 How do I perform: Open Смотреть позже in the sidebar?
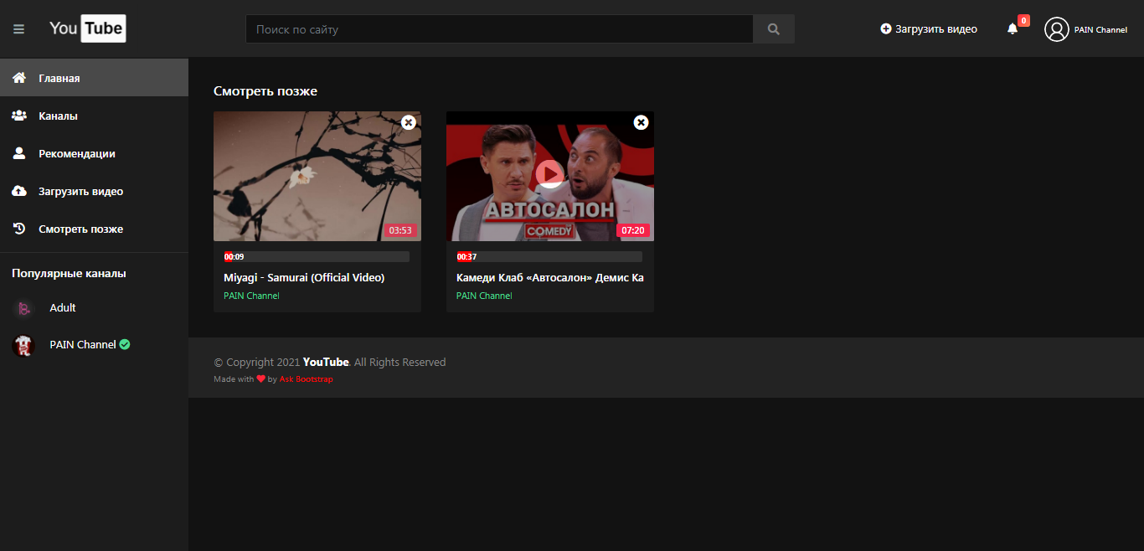click(x=94, y=229)
